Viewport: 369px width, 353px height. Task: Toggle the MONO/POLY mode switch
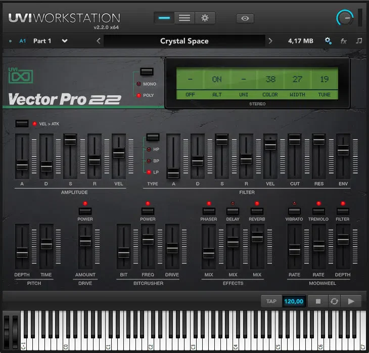(147, 72)
